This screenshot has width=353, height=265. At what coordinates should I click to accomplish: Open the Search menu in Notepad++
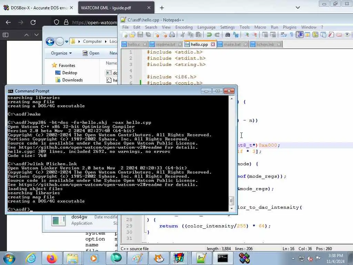(x=151, y=27)
